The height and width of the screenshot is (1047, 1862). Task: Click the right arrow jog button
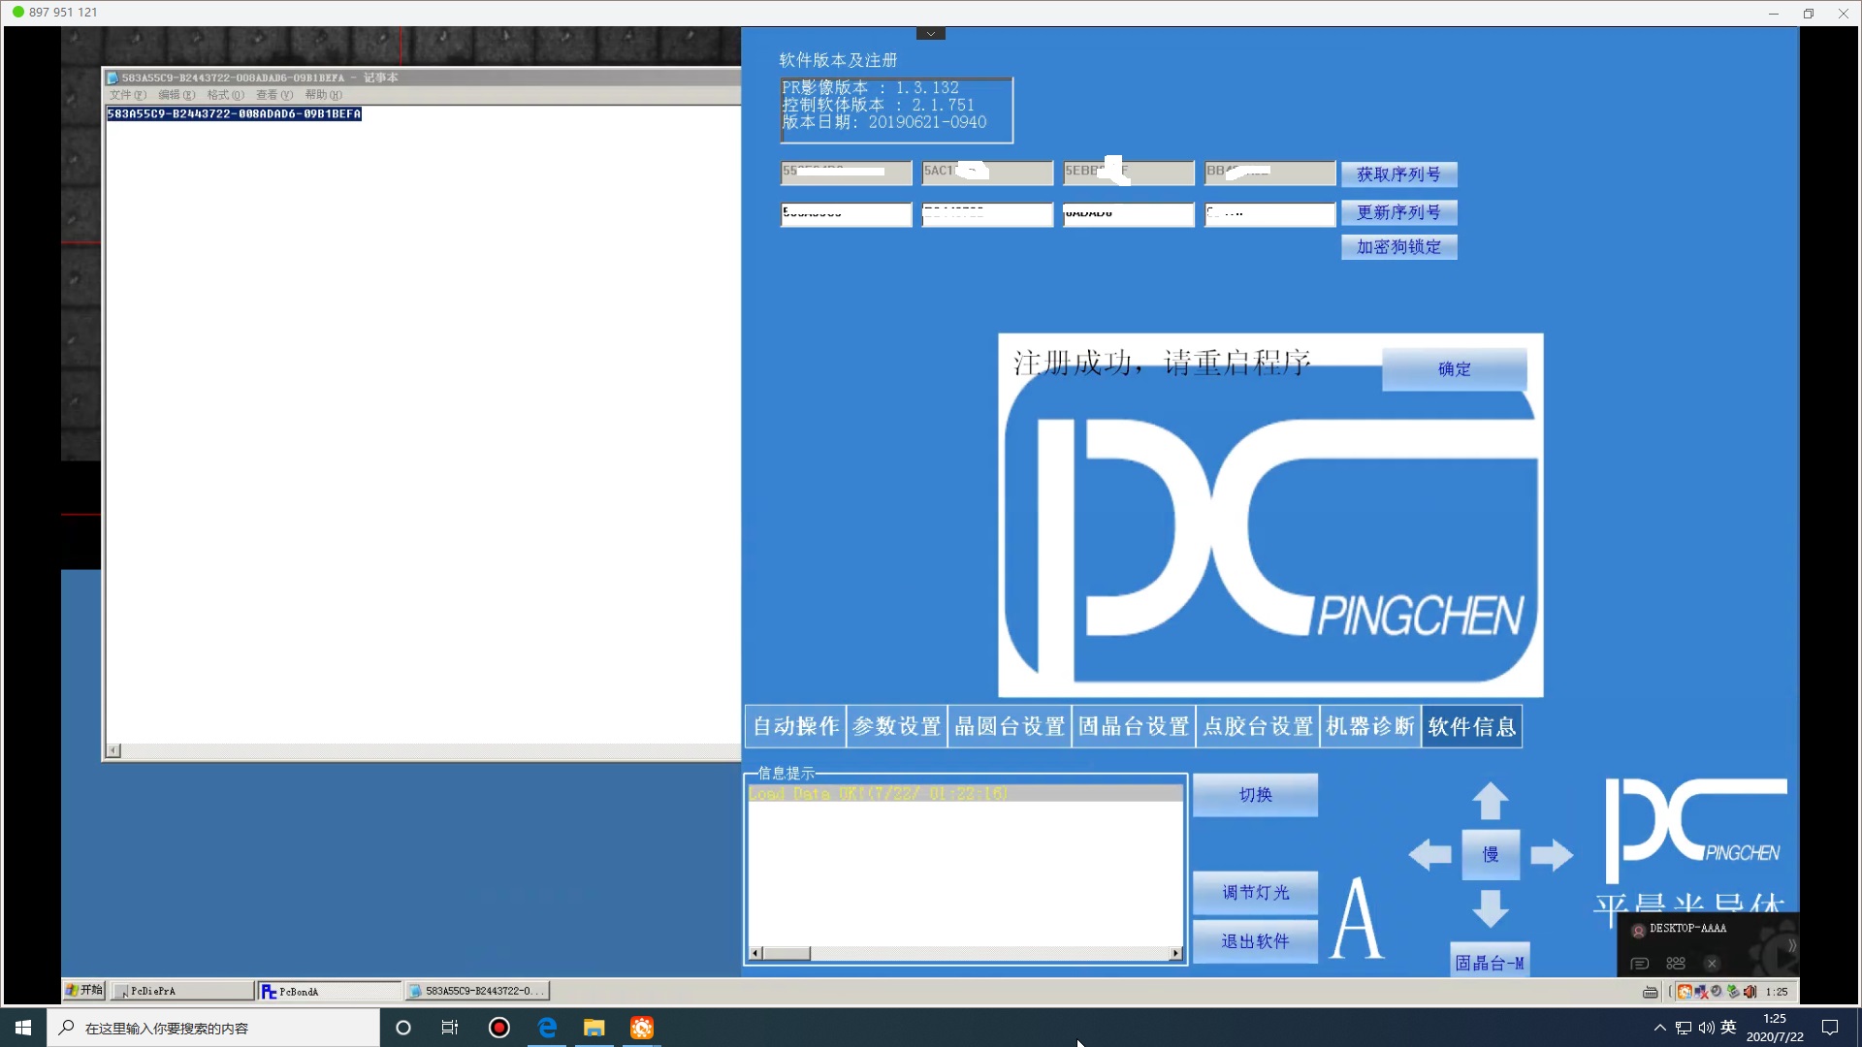click(1552, 854)
